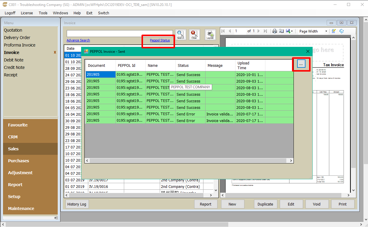368x227 pixels.
Task: Click the Report button below invoice list
Action: coord(206,204)
